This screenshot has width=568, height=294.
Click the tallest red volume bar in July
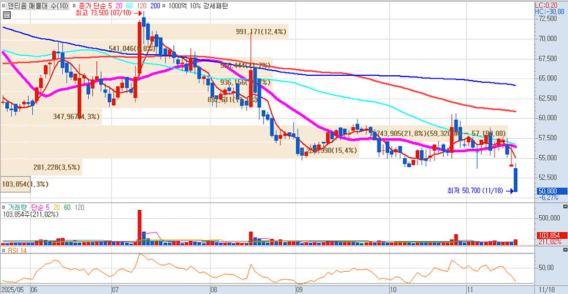[139, 228]
